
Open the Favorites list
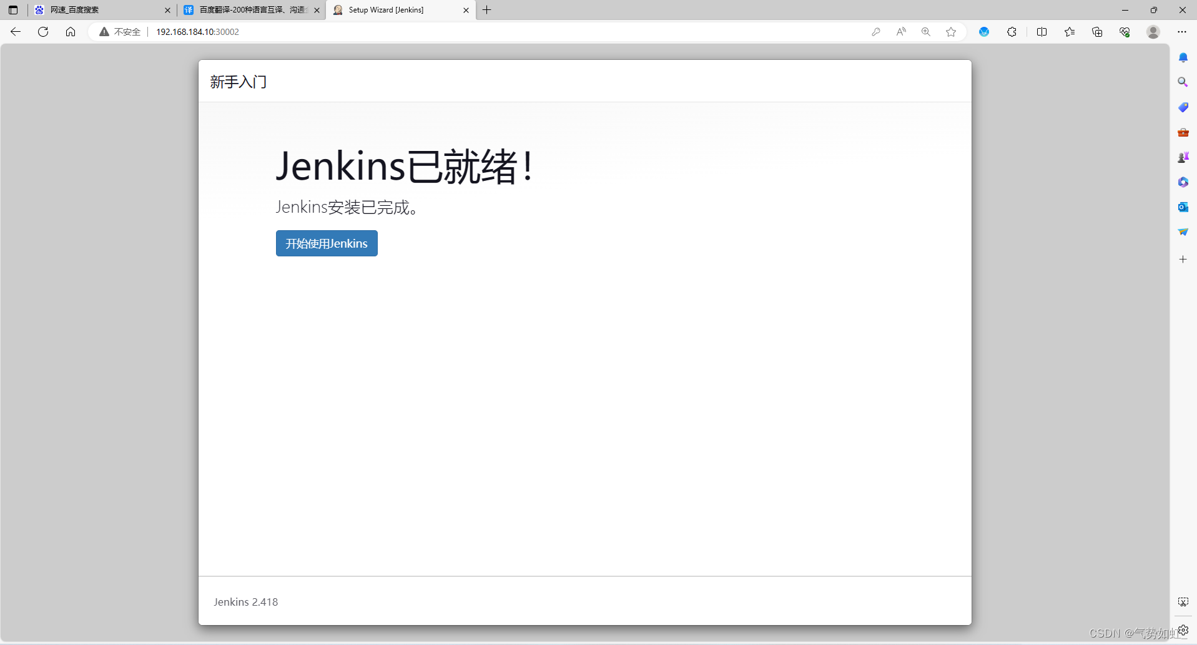click(1070, 32)
